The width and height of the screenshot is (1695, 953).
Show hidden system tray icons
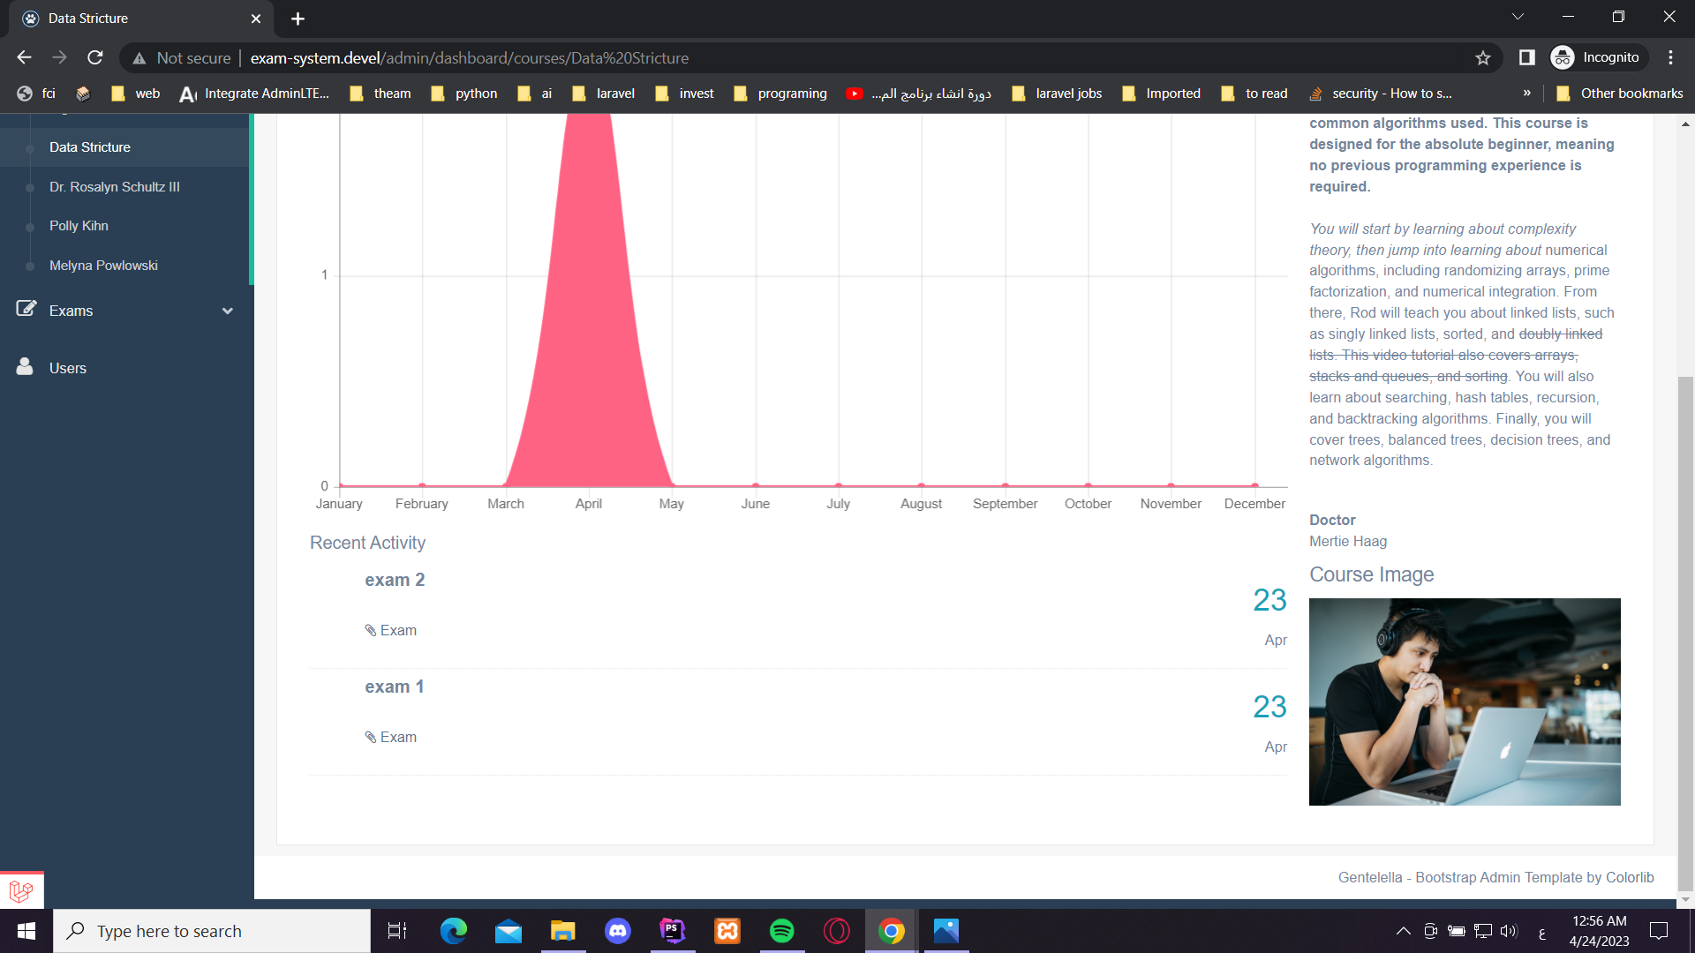[1403, 931]
